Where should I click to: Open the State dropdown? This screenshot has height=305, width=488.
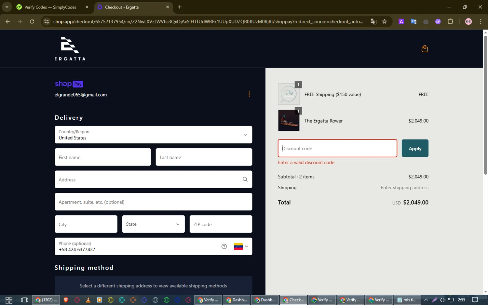[153, 224]
